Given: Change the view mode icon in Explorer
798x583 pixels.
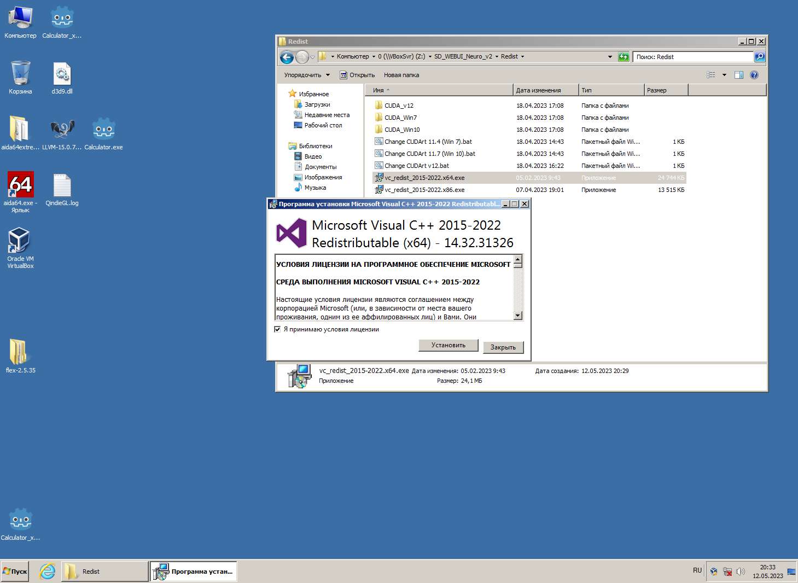Looking at the screenshot, I should 711,75.
